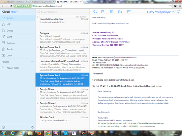Open Chrome menu hamburger icon
Viewport: 182px width, 136px height.
point(180,6)
